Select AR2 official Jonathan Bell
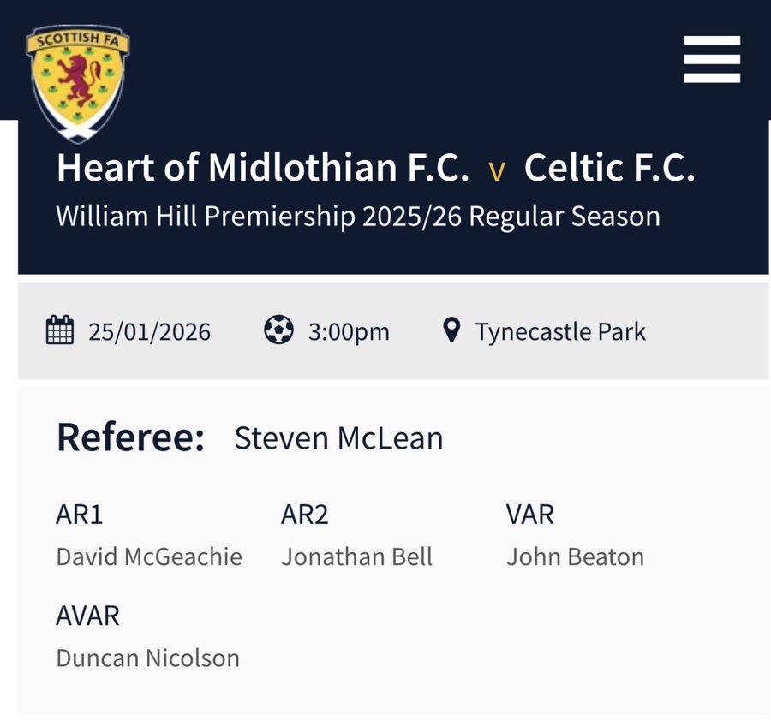The width and height of the screenshot is (771, 726). point(358,556)
